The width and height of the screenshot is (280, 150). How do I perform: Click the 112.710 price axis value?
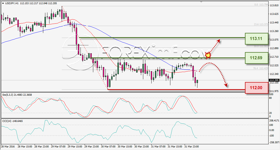274,57
